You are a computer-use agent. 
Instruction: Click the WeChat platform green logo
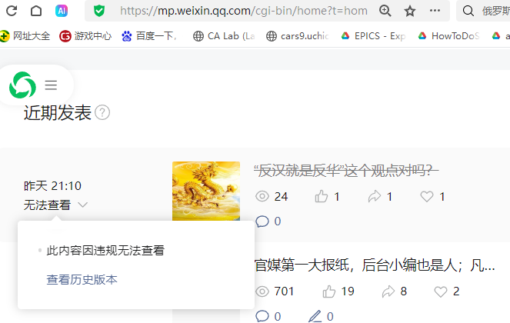22,85
